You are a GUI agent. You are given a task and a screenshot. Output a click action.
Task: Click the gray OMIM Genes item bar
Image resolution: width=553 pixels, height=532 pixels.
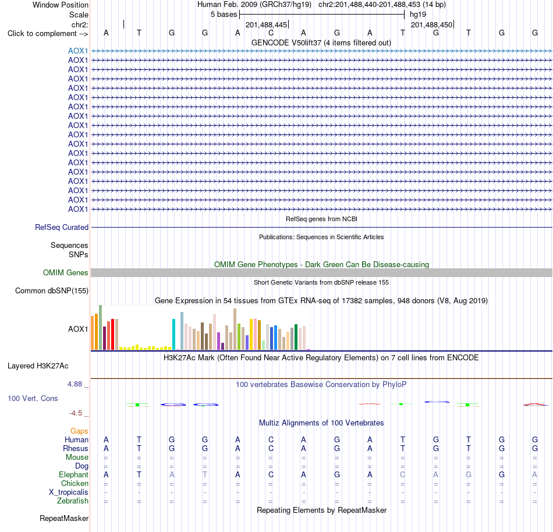(321, 272)
